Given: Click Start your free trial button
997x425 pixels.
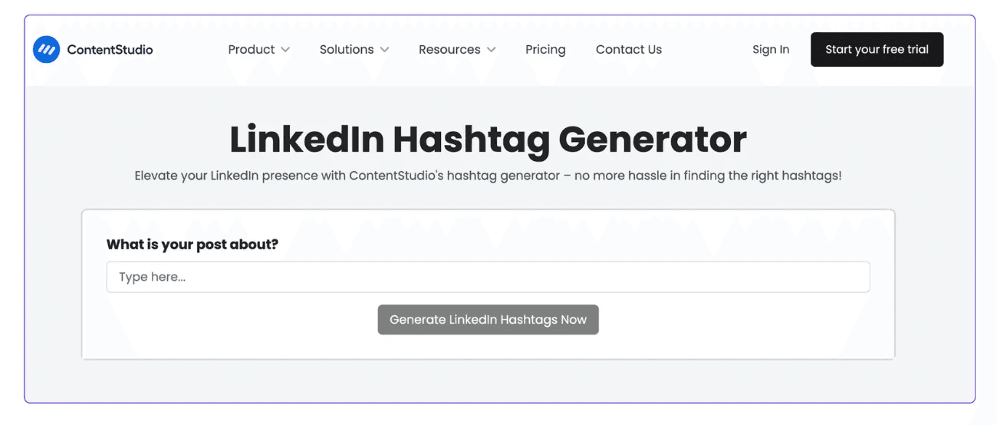Looking at the screenshot, I should (x=877, y=50).
